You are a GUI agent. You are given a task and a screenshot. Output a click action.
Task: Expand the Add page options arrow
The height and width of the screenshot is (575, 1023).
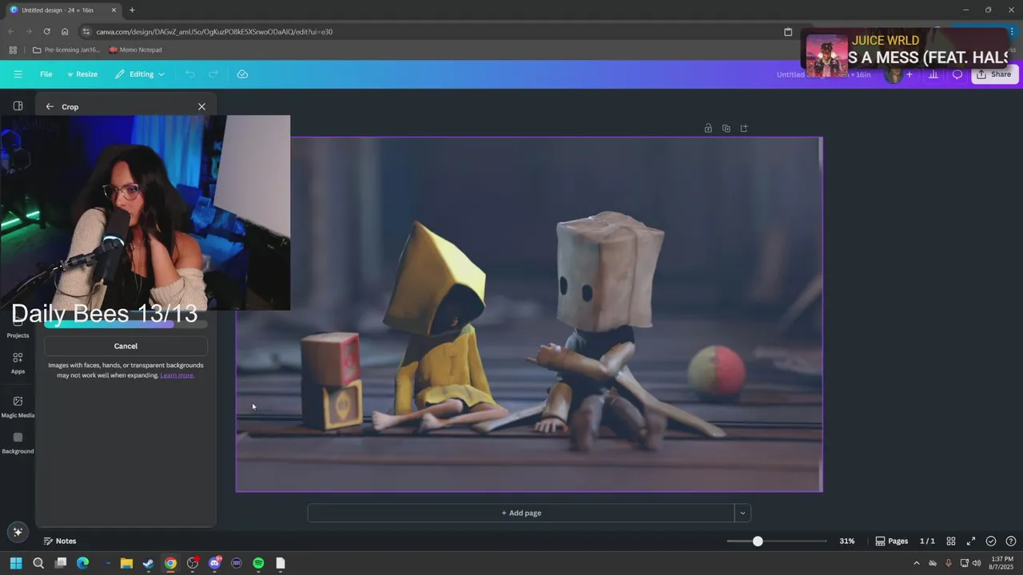click(x=742, y=513)
